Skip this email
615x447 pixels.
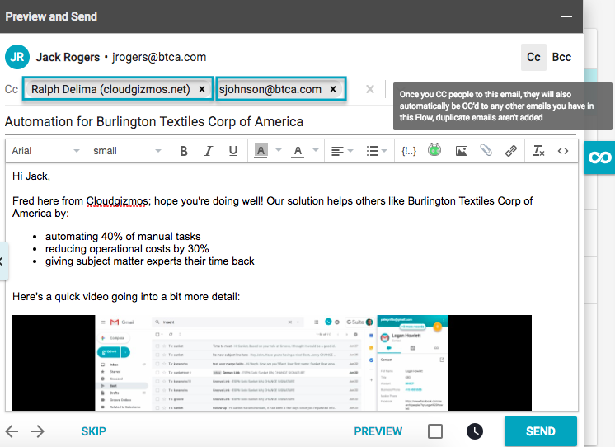pyautogui.click(x=93, y=431)
